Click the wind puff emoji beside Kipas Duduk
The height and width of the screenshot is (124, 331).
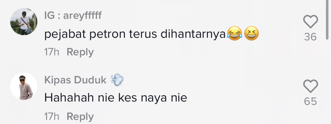(117, 80)
